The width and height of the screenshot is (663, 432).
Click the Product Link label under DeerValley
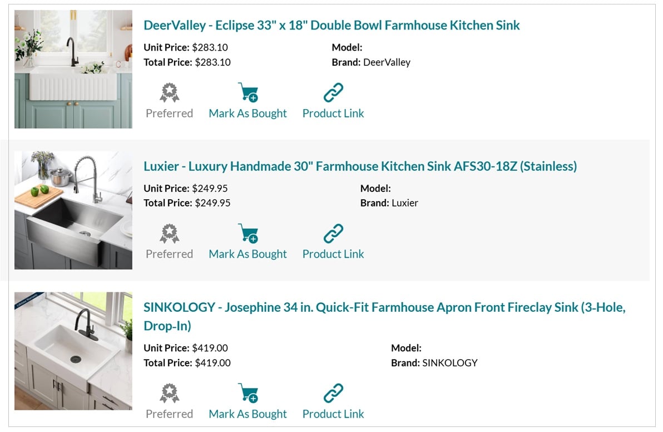click(333, 113)
